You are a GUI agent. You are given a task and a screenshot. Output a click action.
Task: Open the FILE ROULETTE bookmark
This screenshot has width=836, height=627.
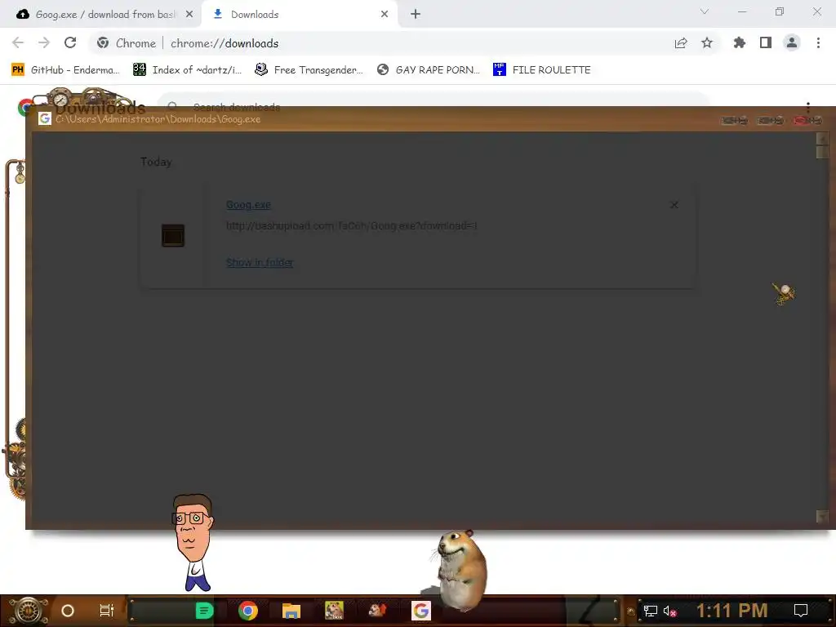pyautogui.click(x=542, y=70)
